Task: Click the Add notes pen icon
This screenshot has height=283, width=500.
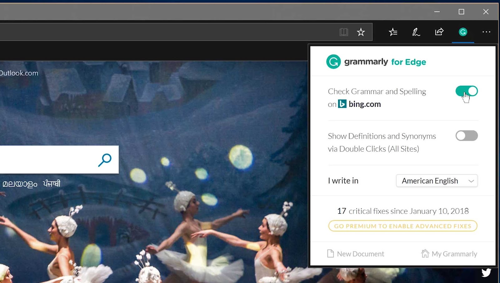Action: pyautogui.click(x=416, y=32)
